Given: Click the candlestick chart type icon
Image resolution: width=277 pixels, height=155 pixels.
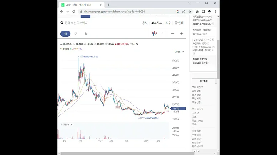Looking at the screenshot, I should (154, 33).
